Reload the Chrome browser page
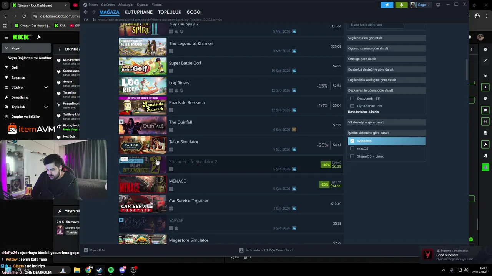492x276 pixels. tap(24, 16)
